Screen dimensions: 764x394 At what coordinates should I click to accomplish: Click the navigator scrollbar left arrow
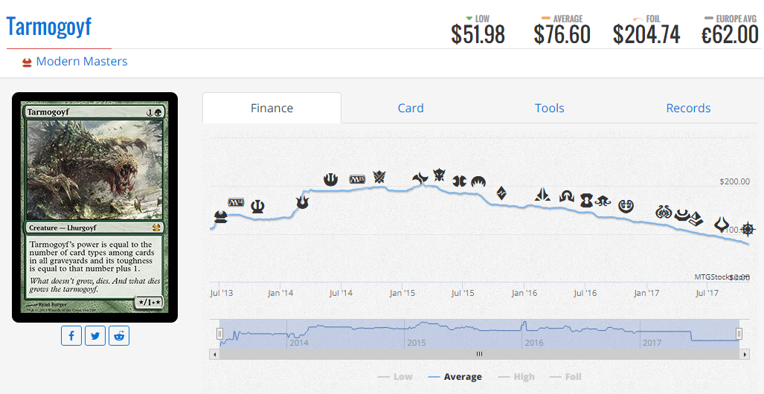pos(214,354)
